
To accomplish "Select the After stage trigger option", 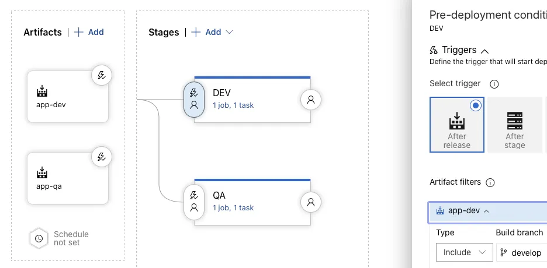I will point(514,124).
